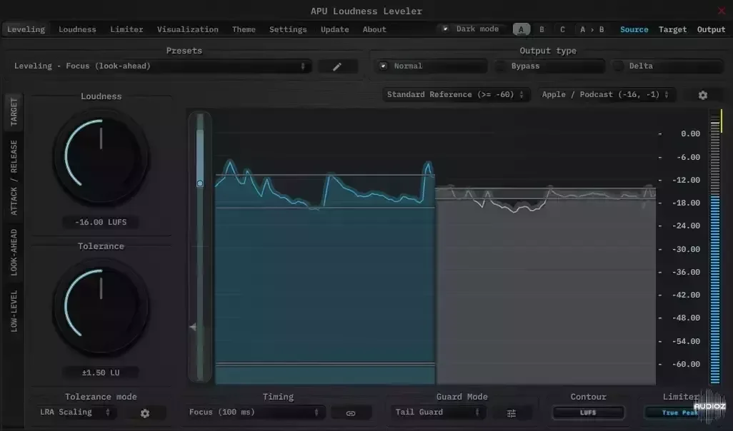Select Bypass output type

(x=549, y=66)
